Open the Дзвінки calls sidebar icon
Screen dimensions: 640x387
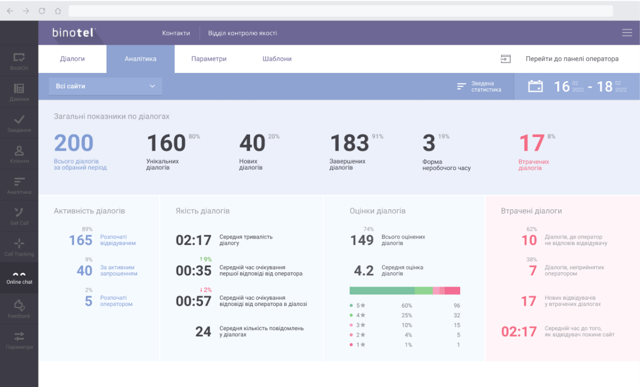click(19, 88)
